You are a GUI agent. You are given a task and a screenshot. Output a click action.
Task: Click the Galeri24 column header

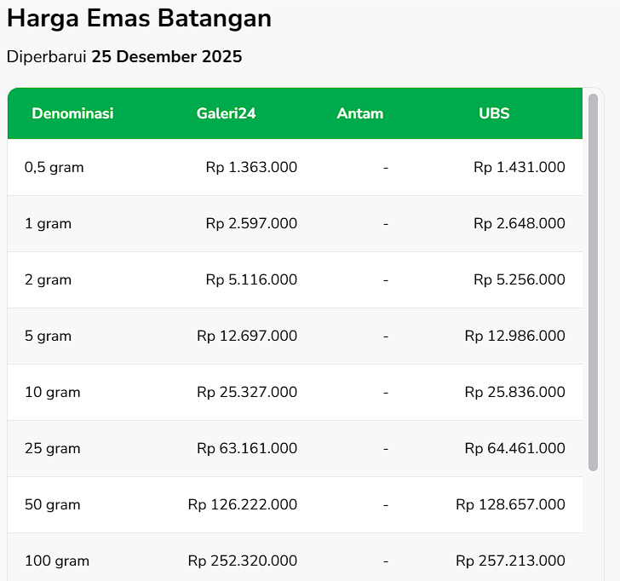click(226, 113)
